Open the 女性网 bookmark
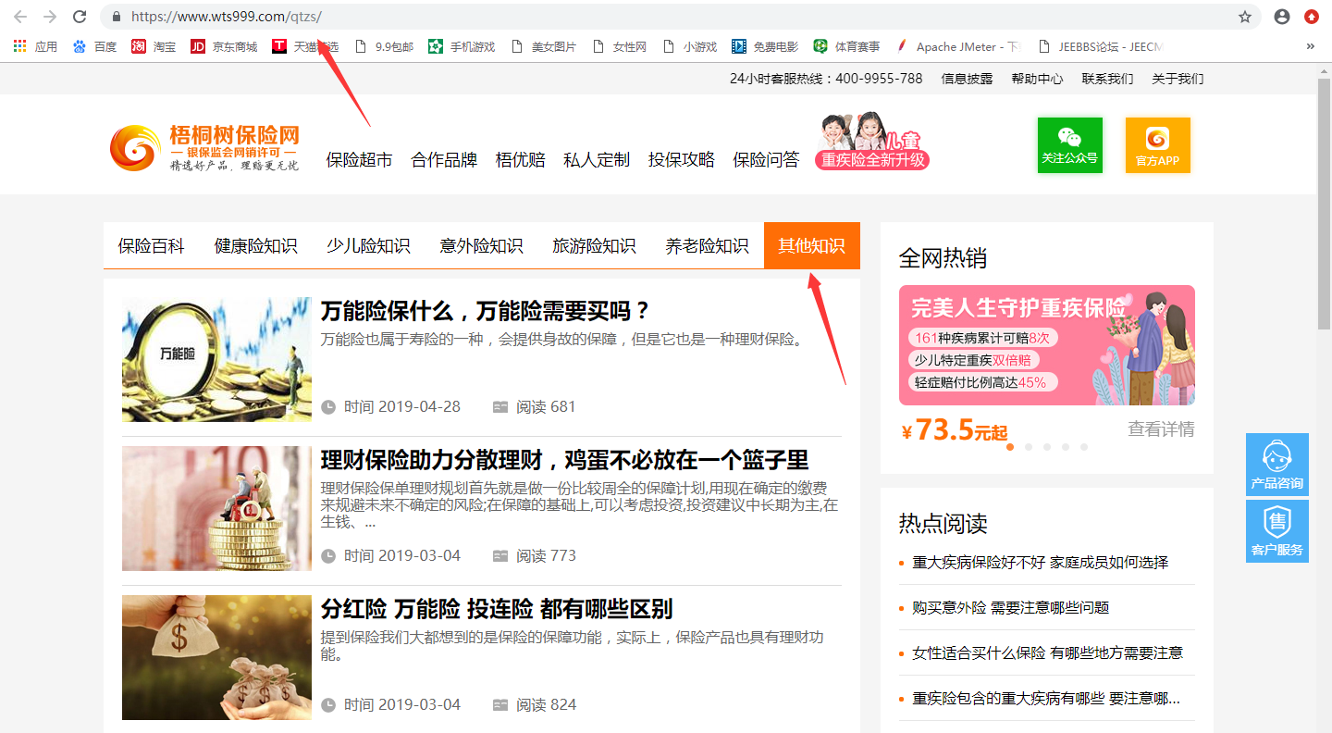The height and width of the screenshot is (733, 1332). pyautogui.click(x=619, y=46)
